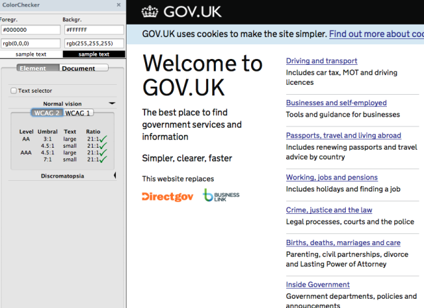Select the WCAG 1 tab
The image size is (424, 308).
coord(78,113)
